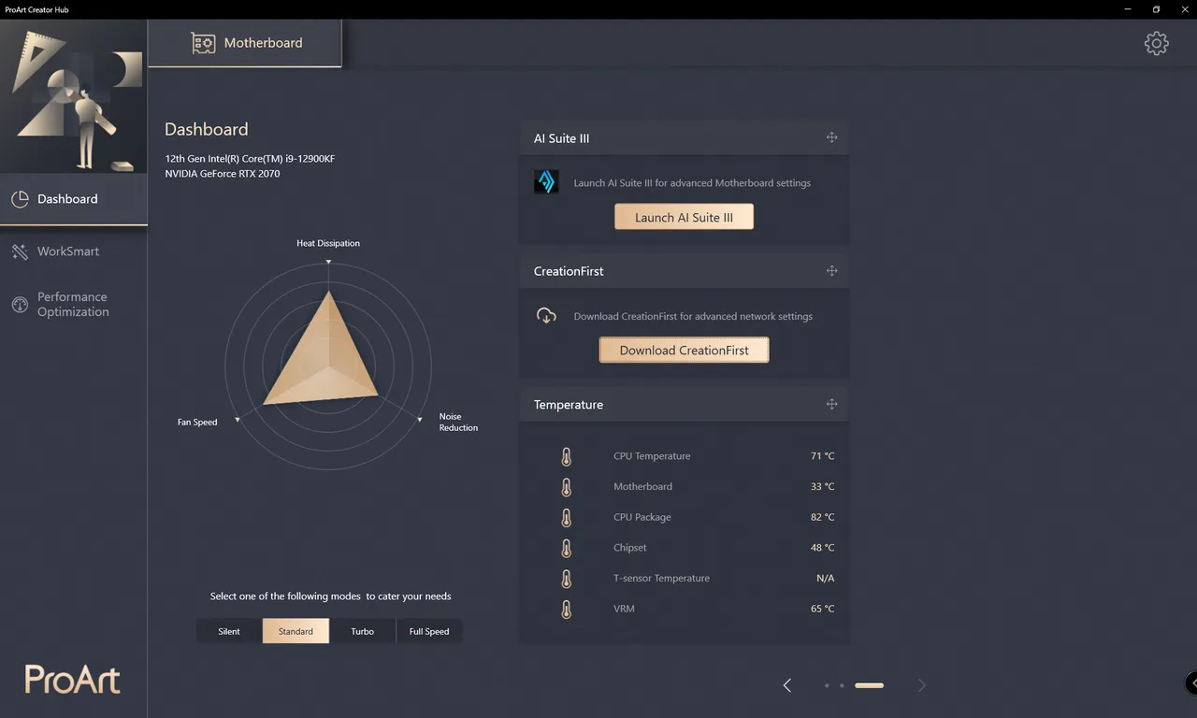1197x718 pixels.
Task: Go to previous page with left arrow
Action: click(x=787, y=685)
